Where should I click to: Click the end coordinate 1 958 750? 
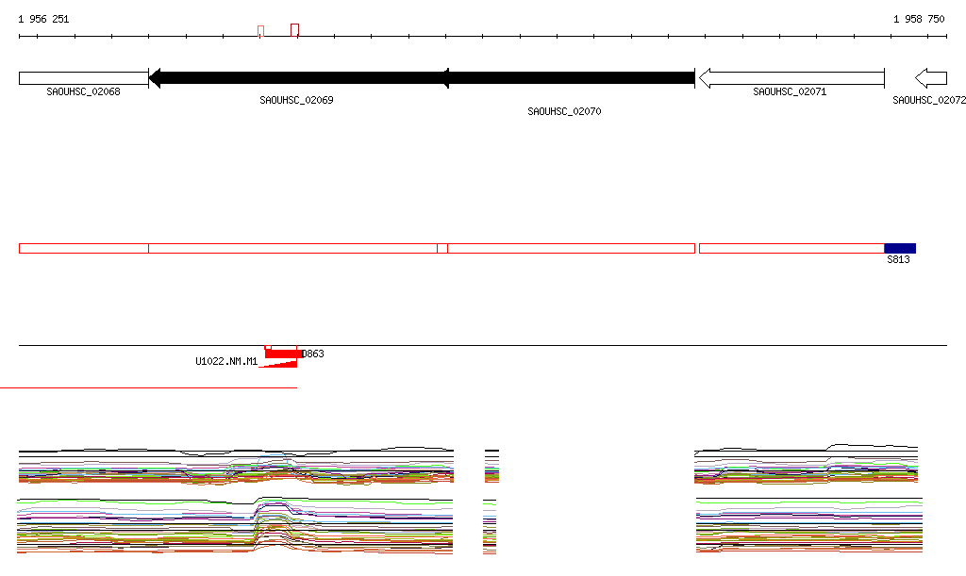pos(919,19)
